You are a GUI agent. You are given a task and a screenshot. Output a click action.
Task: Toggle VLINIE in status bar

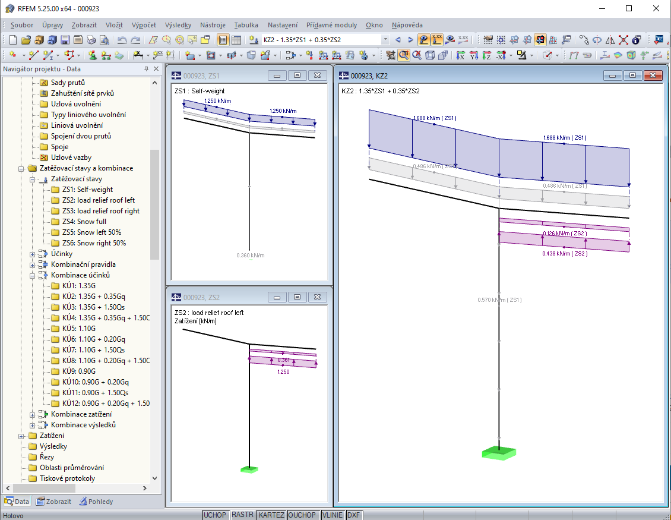pyautogui.click(x=333, y=515)
